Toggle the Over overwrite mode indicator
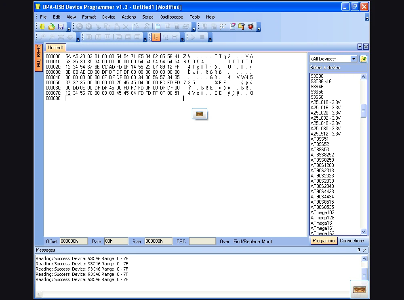The image size is (404, 300). (x=225, y=242)
